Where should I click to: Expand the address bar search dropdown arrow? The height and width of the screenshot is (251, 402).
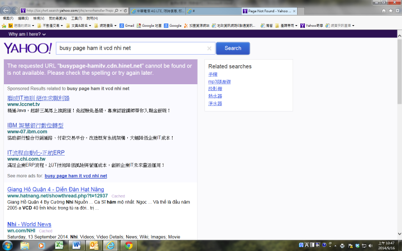[x=121, y=11]
